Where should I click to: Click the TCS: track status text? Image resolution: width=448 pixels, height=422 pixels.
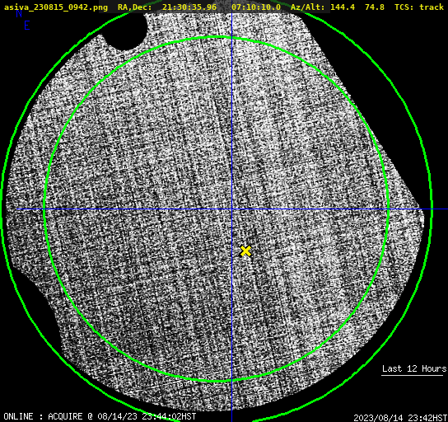(419, 7)
